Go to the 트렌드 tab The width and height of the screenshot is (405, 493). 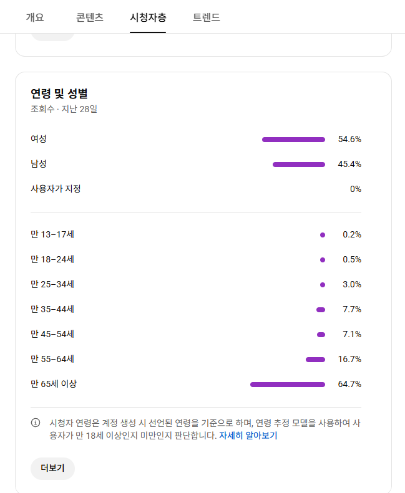[x=207, y=17]
